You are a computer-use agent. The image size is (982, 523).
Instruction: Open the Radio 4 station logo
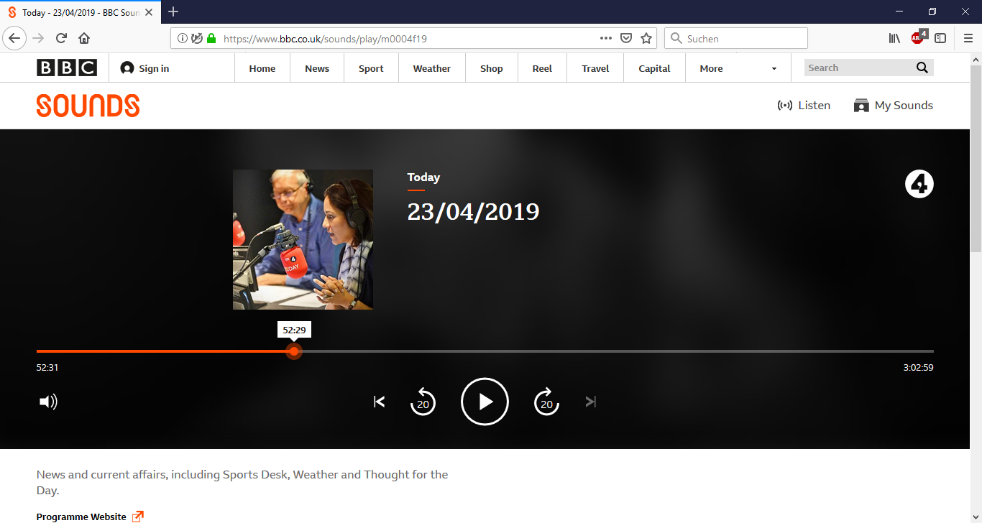coord(919,185)
